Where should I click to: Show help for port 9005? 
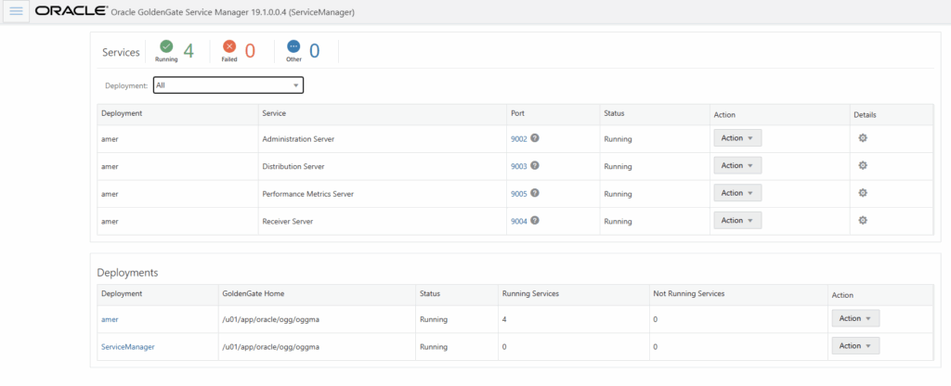coord(535,193)
